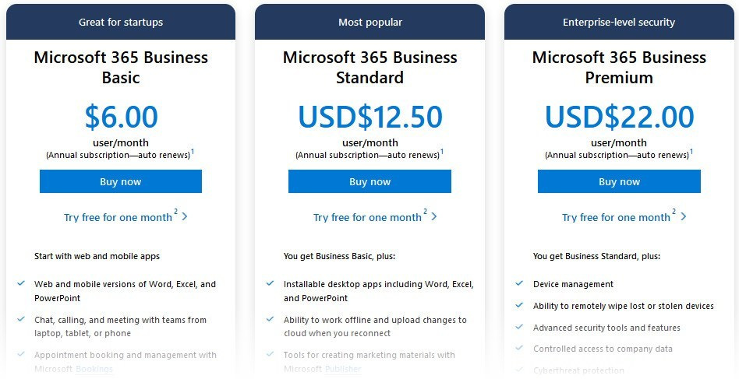Viewport: 739px width, 379px height.
Task: Click chevron arrow beside Standard free trial
Action: pos(434,216)
